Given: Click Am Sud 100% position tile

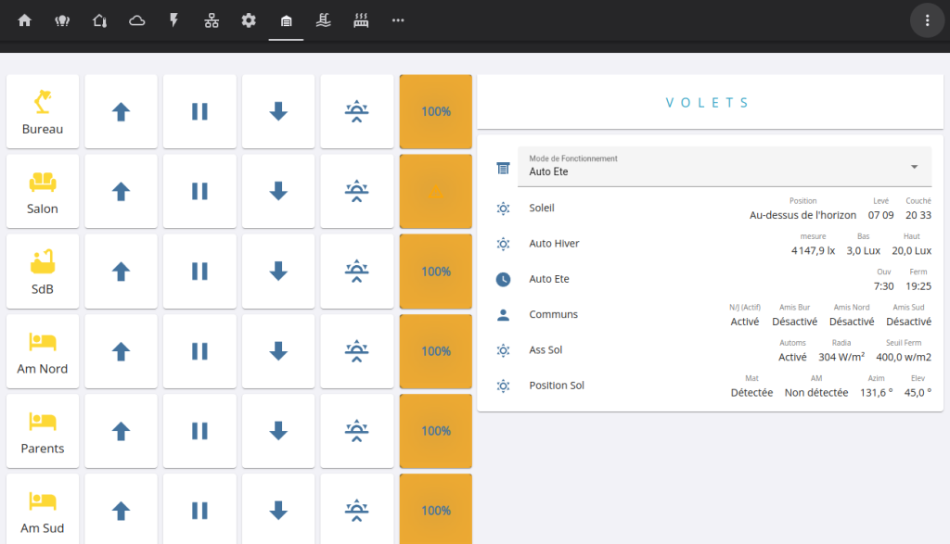Looking at the screenshot, I should pyautogui.click(x=436, y=510).
